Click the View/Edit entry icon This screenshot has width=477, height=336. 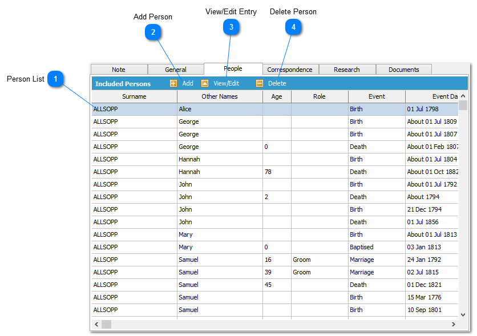(x=205, y=83)
